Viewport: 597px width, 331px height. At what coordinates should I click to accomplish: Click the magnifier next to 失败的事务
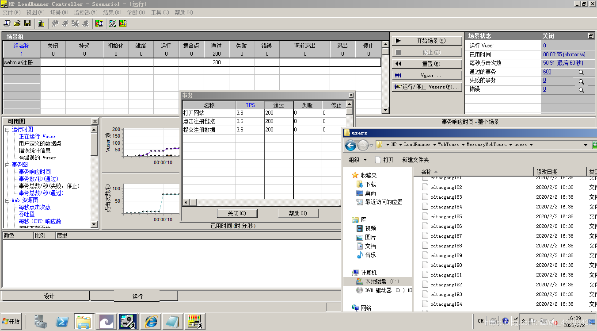point(582,81)
